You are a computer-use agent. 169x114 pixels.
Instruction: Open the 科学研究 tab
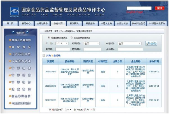click(74, 23)
